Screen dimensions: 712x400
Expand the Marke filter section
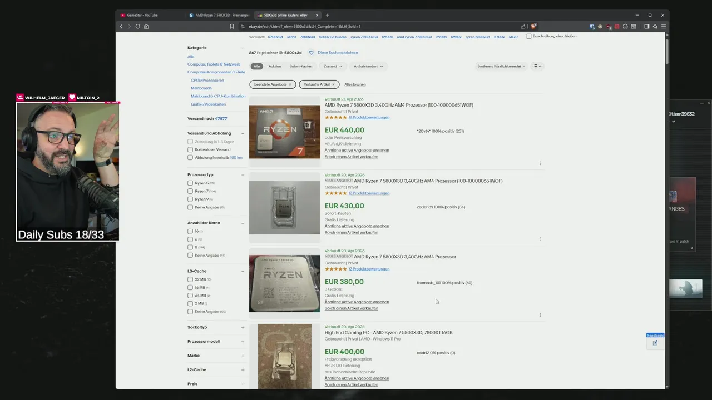243,356
